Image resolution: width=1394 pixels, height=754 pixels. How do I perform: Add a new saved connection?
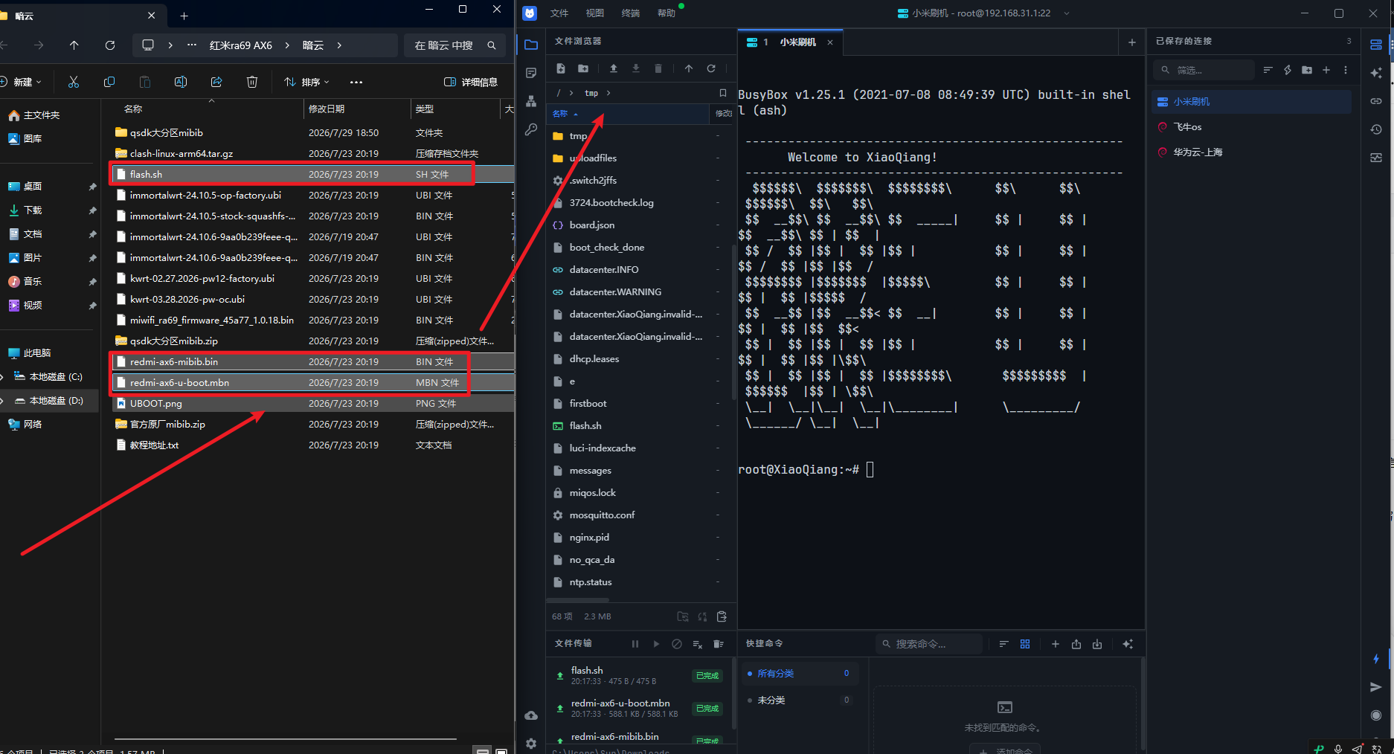click(x=1326, y=70)
